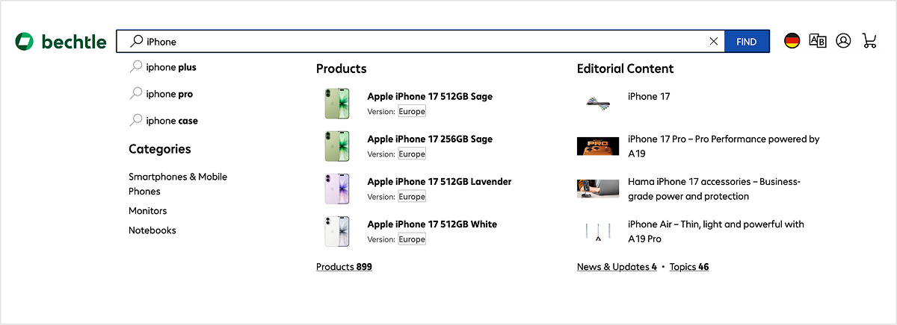Click the German flag country selector
897x325 pixels.
pyautogui.click(x=792, y=41)
